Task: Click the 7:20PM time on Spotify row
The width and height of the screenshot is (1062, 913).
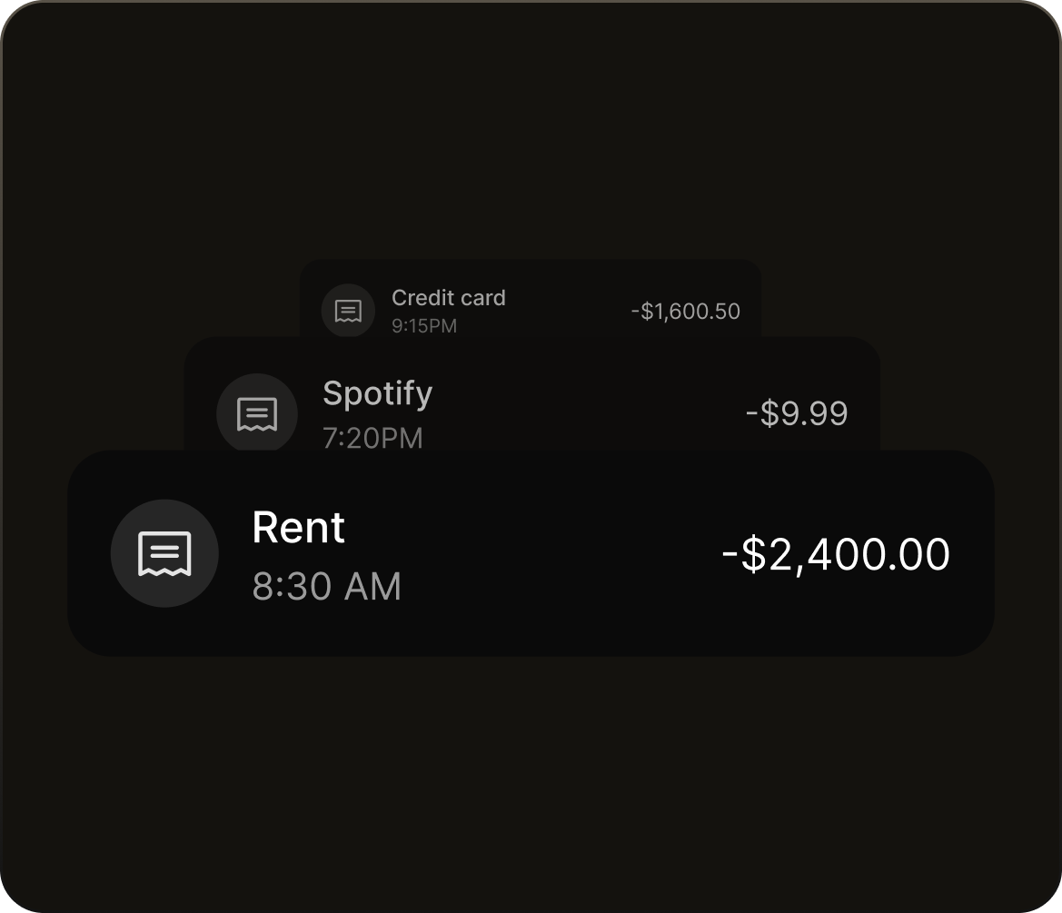Action: click(372, 439)
